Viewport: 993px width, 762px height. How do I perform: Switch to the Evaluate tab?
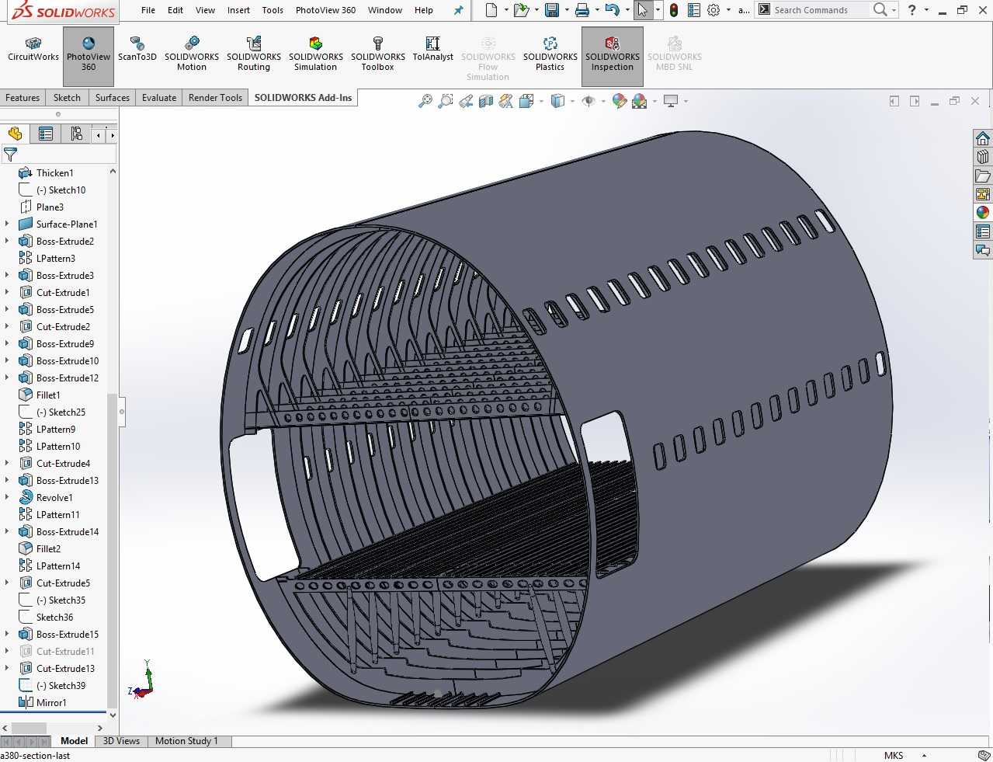(159, 98)
